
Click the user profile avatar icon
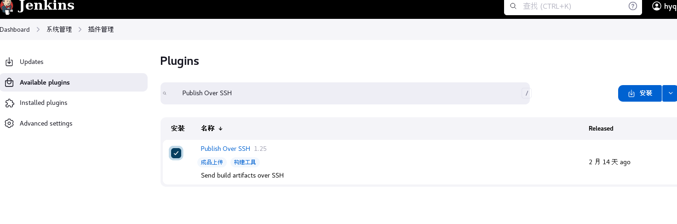(x=657, y=6)
